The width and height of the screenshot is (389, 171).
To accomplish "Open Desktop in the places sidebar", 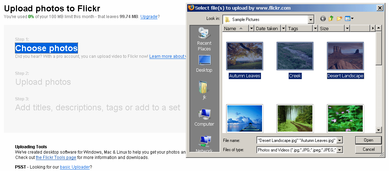I will [204, 64].
